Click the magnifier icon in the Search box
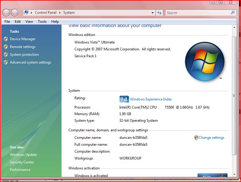This screenshot has height=182, width=241. pos(233,12)
